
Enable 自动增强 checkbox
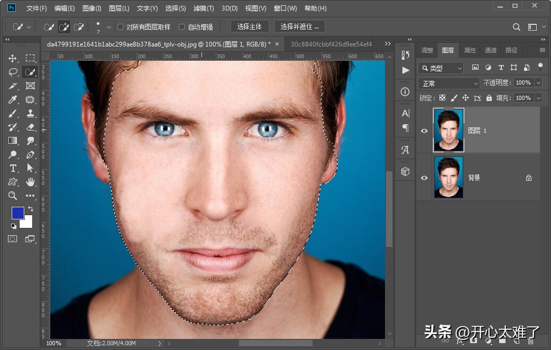182,27
